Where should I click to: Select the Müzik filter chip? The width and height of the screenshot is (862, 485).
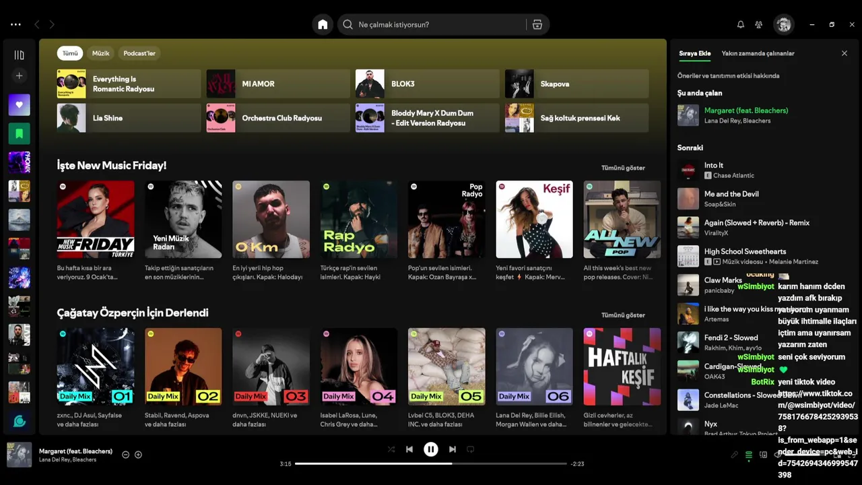(100, 53)
